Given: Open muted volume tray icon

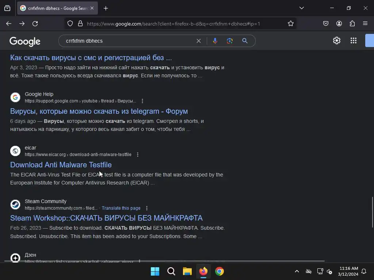Looking at the screenshot, I should pos(329,271).
